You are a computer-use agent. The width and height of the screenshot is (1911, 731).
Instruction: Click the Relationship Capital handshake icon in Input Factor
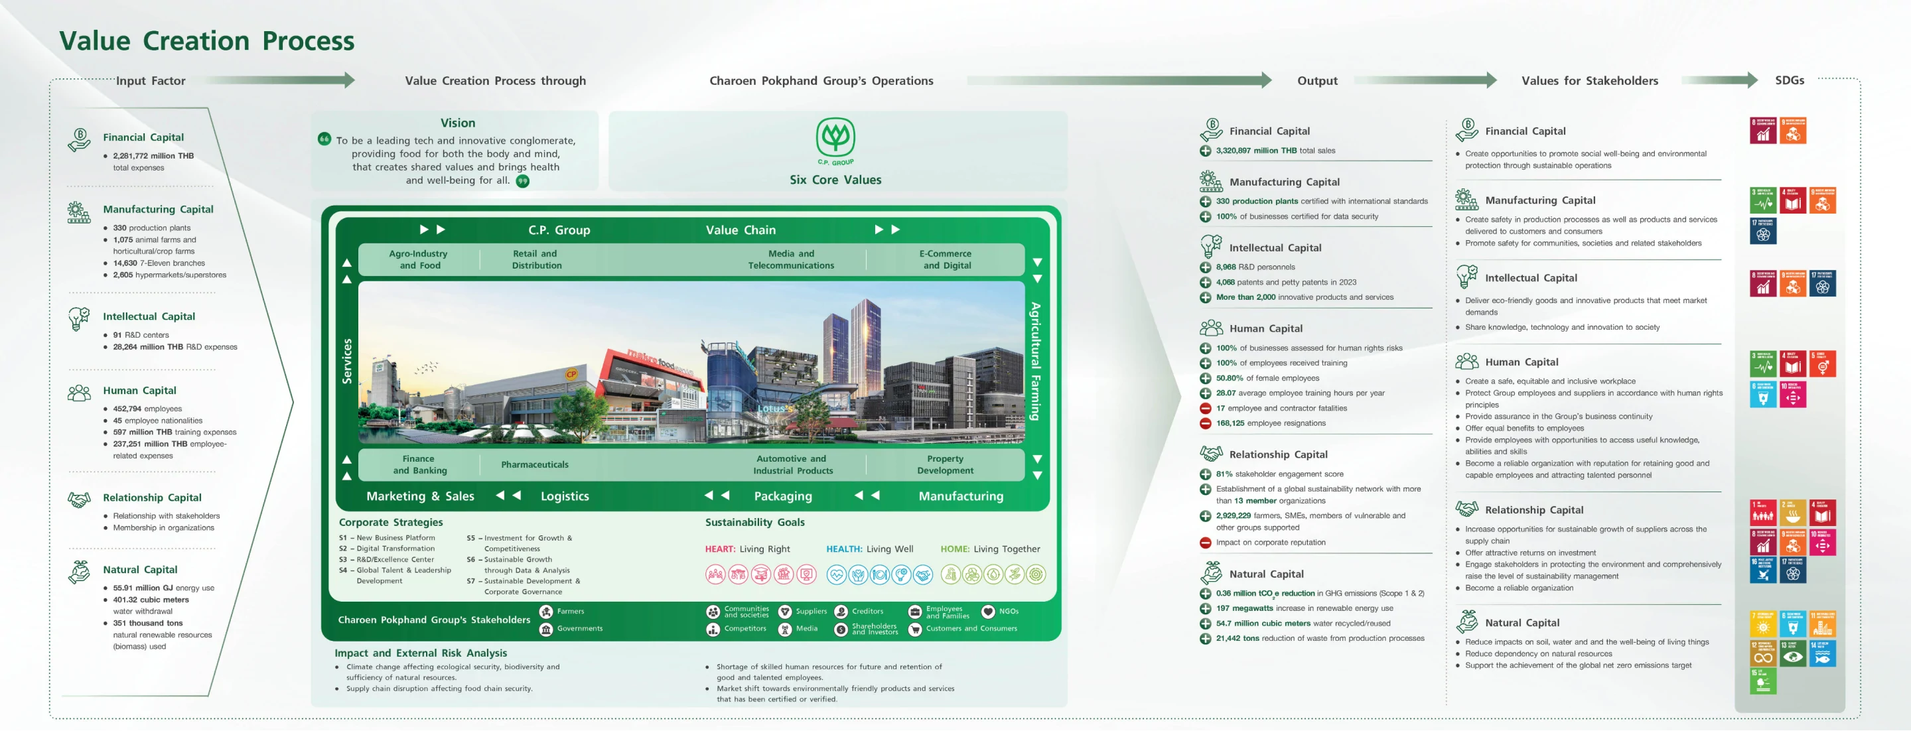(x=79, y=499)
